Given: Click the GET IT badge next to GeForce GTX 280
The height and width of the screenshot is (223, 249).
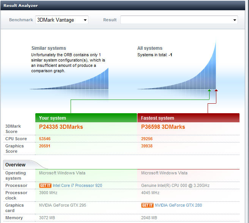Looking at the screenshot, I should pos(147,205).
